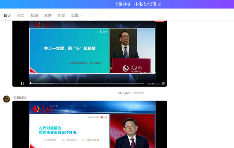Click the pause icon in first screenshot
Image resolution: width=234 pixels, height=148 pixels.
pos(22,83)
